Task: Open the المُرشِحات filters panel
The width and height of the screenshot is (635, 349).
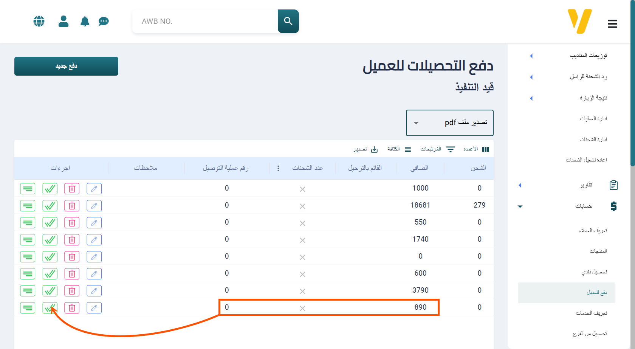Action: pos(437,149)
